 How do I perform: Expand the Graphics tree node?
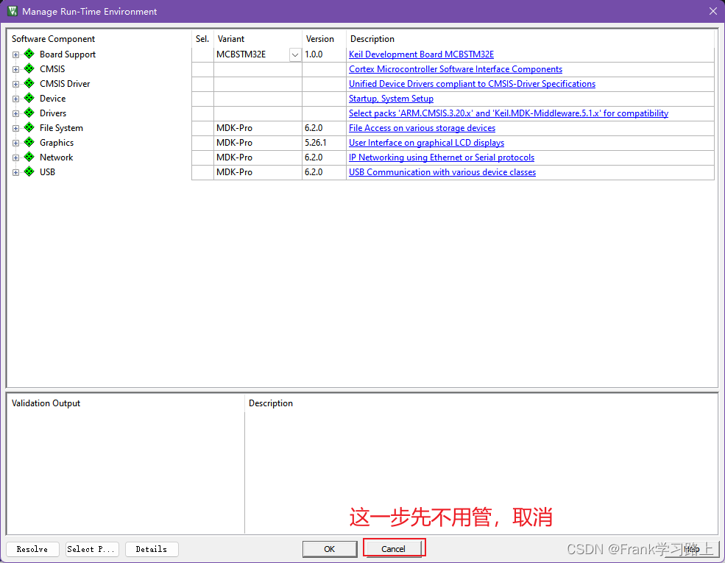pyautogui.click(x=15, y=144)
